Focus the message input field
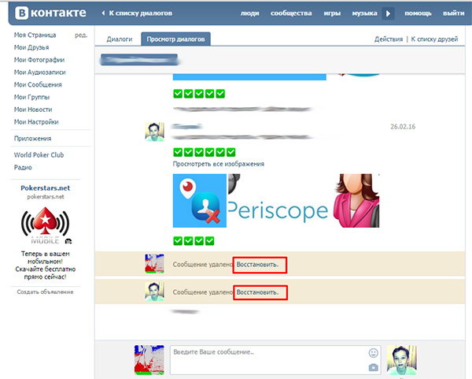This screenshot has width=472, height=379. (x=267, y=359)
